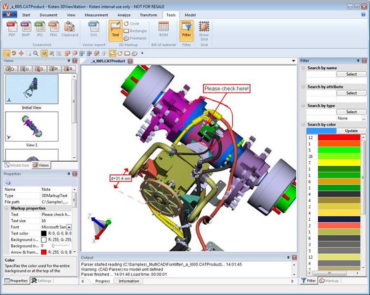Click the D... delete view button
Screen dimensions: 370x295
(x=40, y=69)
